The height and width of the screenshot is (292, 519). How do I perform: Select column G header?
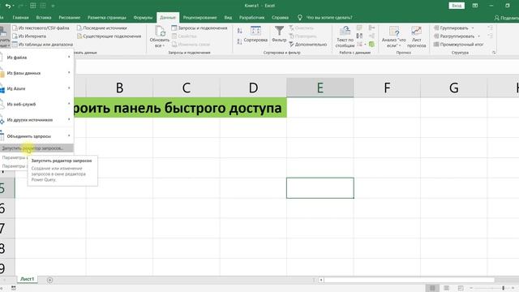coord(454,88)
